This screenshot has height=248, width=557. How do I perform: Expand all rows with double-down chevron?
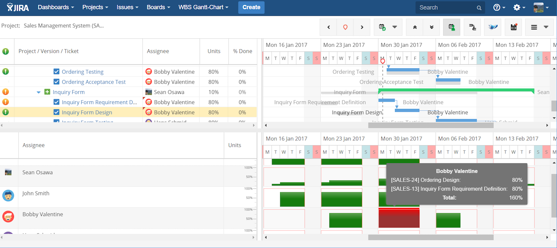tap(431, 27)
